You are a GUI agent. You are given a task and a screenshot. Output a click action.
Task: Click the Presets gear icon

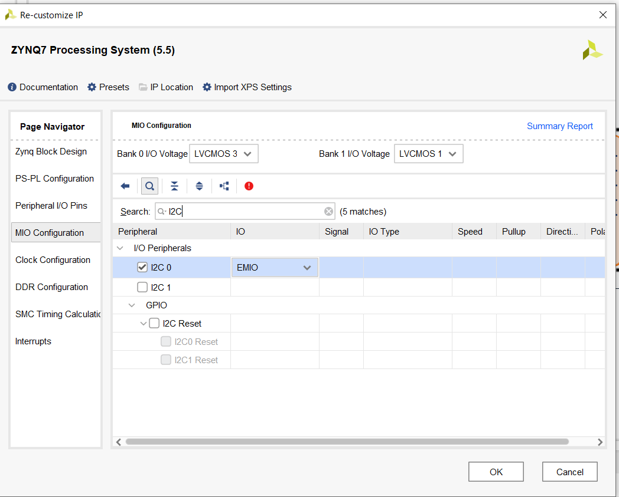[x=92, y=87]
